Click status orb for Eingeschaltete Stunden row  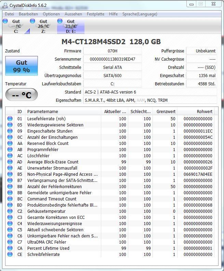click(10, 131)
